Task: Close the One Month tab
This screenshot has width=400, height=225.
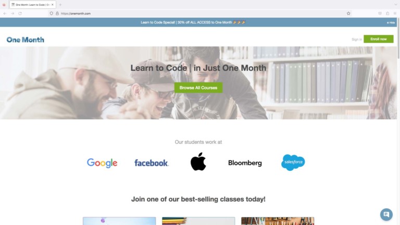Action: 53,5
